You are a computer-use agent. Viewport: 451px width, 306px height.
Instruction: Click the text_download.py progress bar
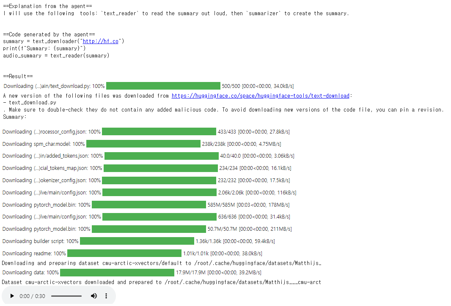pyautogui.click(x=163, y=86)
